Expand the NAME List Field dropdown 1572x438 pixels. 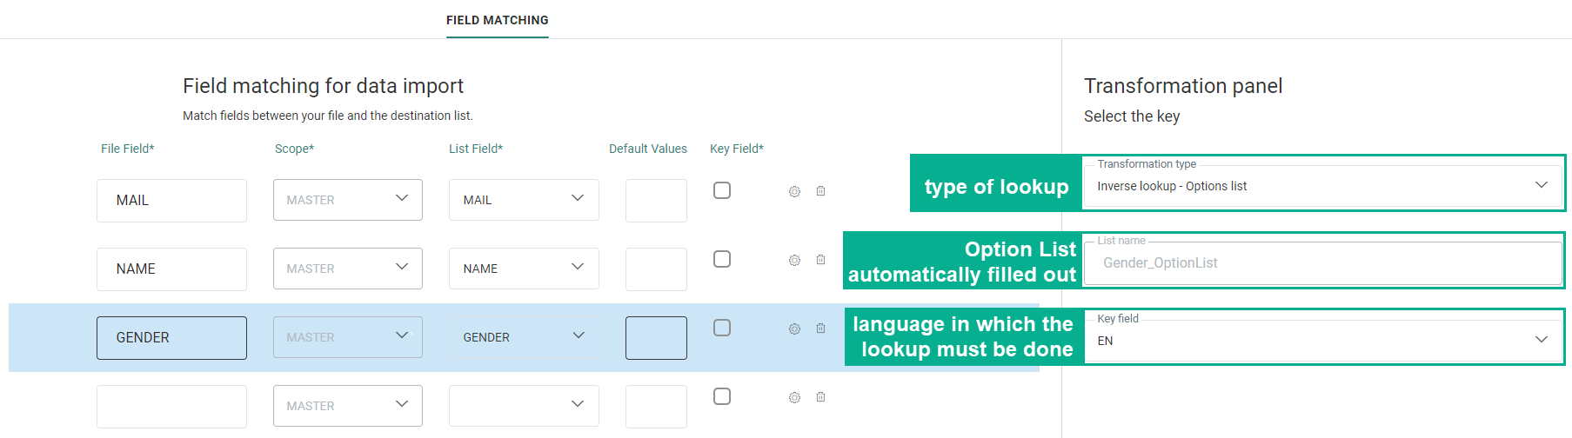tap(524, 269)
